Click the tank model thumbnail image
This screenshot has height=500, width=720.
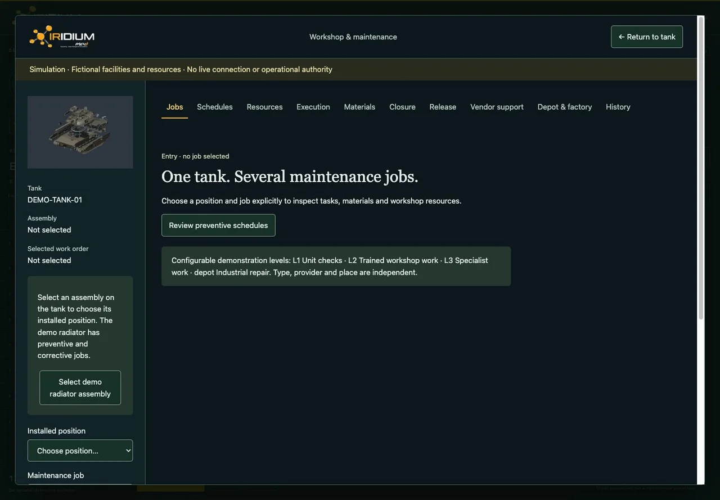point(80,132)
